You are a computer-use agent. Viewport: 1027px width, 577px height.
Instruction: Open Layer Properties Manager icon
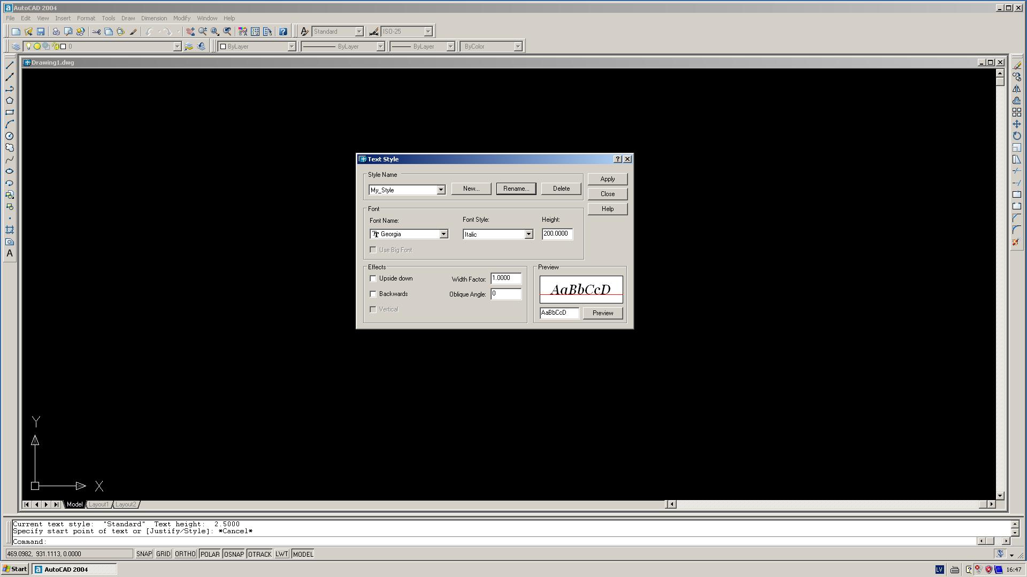[16, 46]
